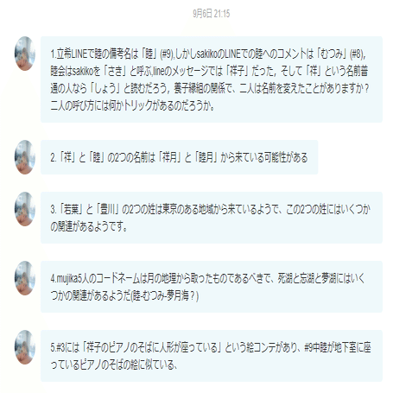
Task: Click the 9月6日 21:15 timestamp
Action: (x=212, y=14)
